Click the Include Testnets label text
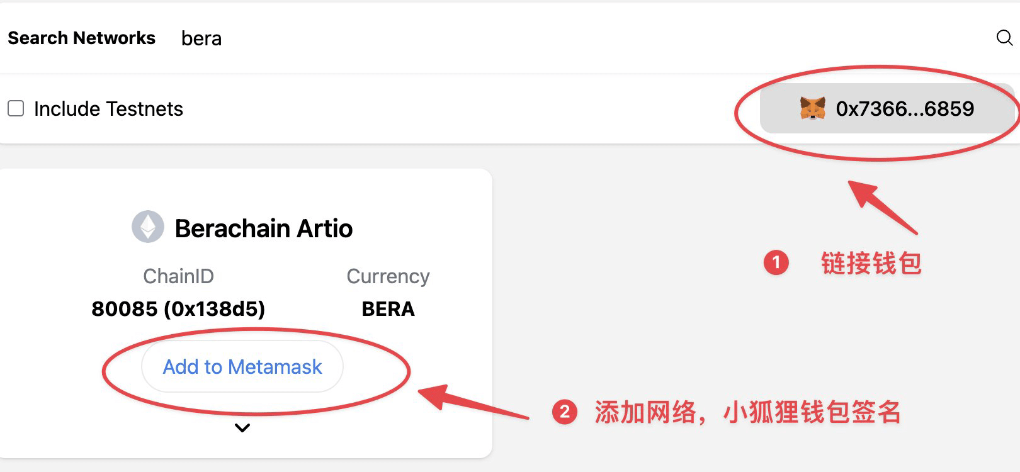 108,109
